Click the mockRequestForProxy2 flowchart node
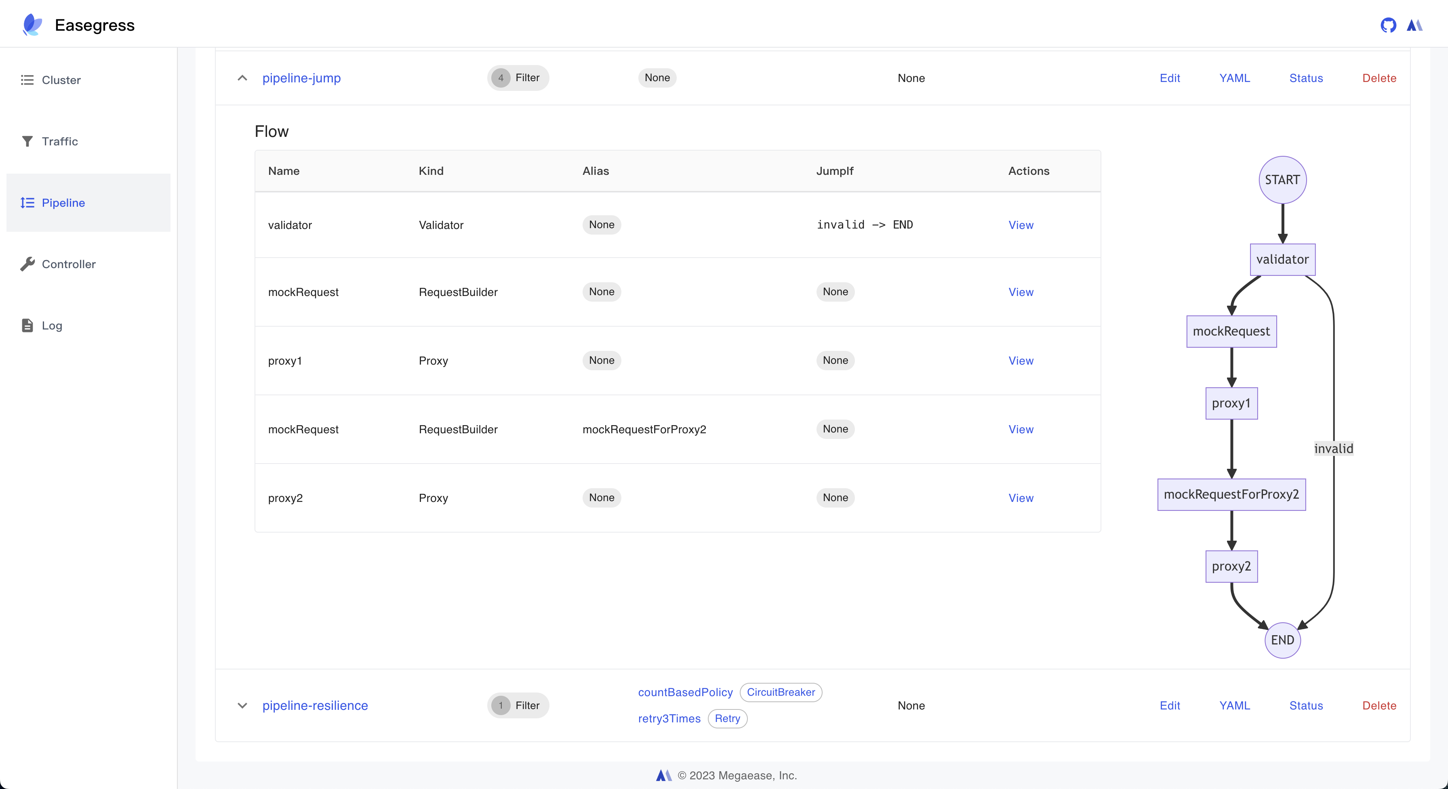This screenshot has width=1448, height=789. (1231, 495)
